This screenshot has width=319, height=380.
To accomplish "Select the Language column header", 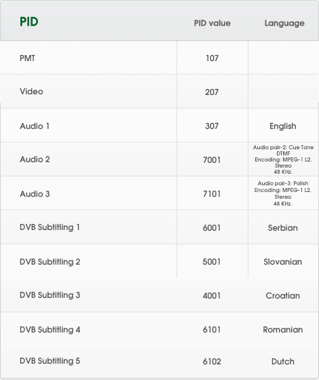I will pos(284,24).
